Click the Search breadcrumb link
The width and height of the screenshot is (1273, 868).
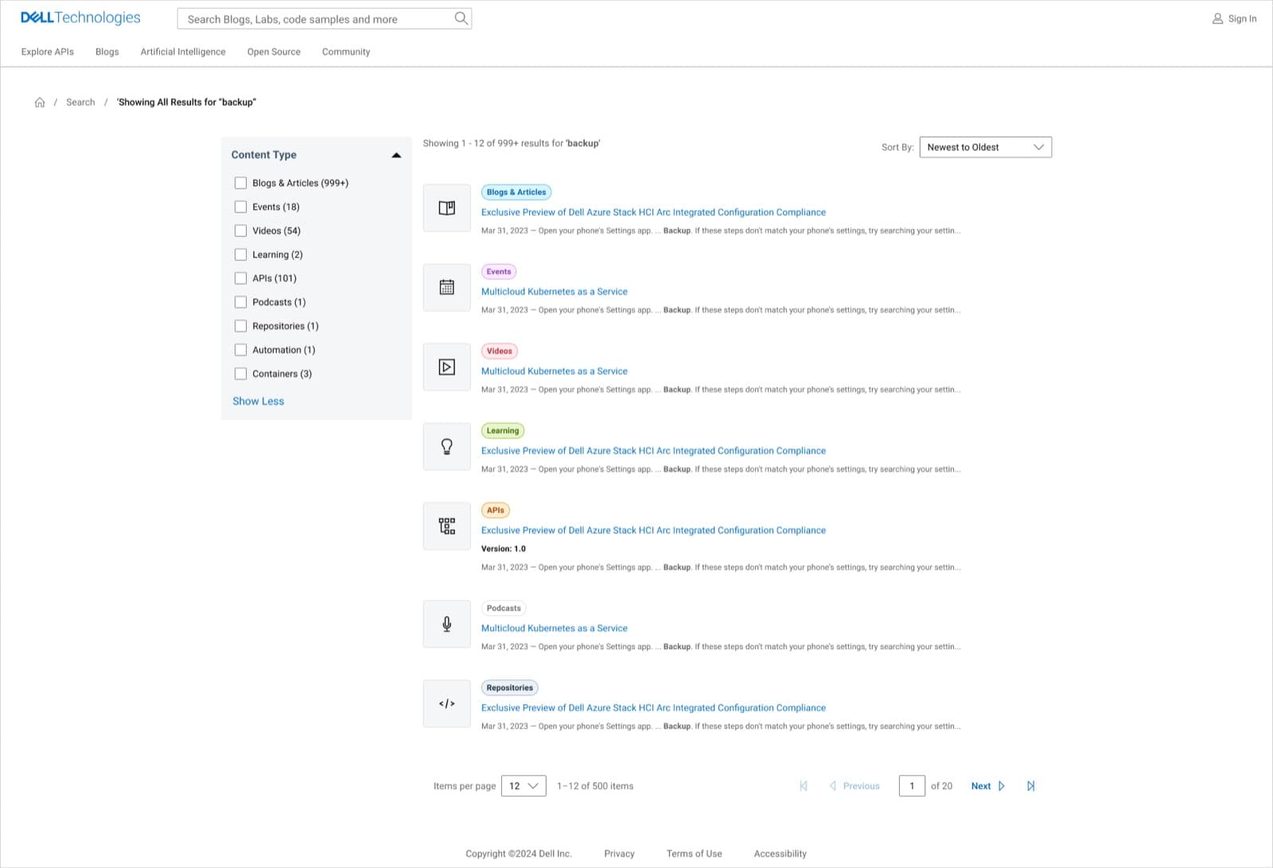tap(80, 102)
